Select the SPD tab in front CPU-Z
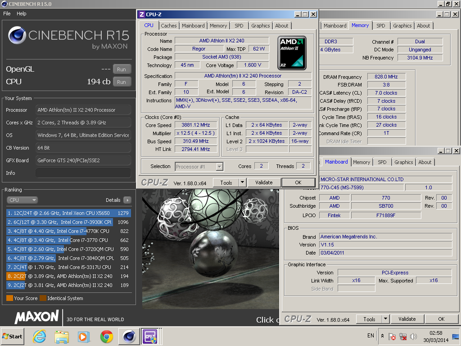 click(239, 26)
